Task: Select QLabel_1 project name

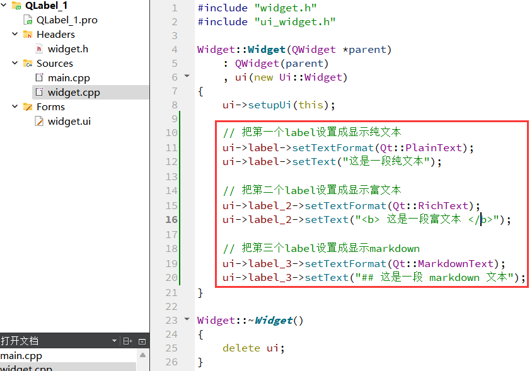Action: (x=46, y=6)
